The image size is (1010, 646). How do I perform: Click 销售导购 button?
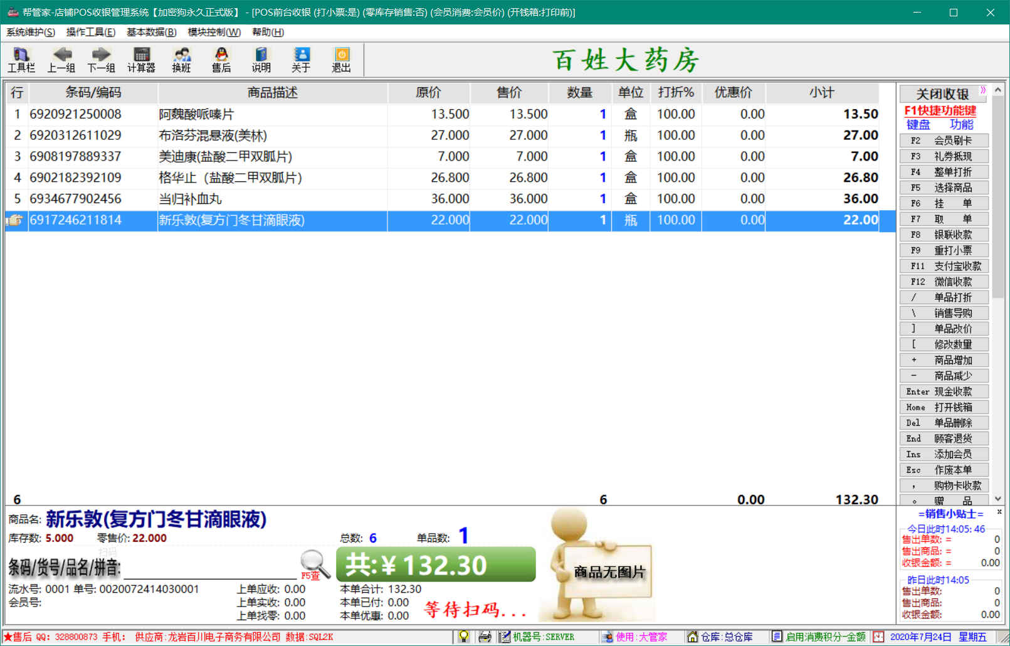(944, 313)
